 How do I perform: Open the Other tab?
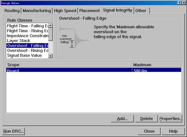142,11
